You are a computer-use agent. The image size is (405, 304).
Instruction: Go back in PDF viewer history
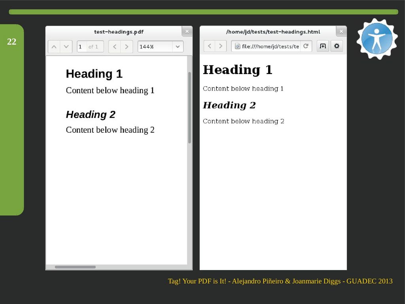click(x=115, y=47)
